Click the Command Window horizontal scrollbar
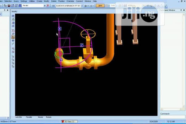 (x=171, y=109)
